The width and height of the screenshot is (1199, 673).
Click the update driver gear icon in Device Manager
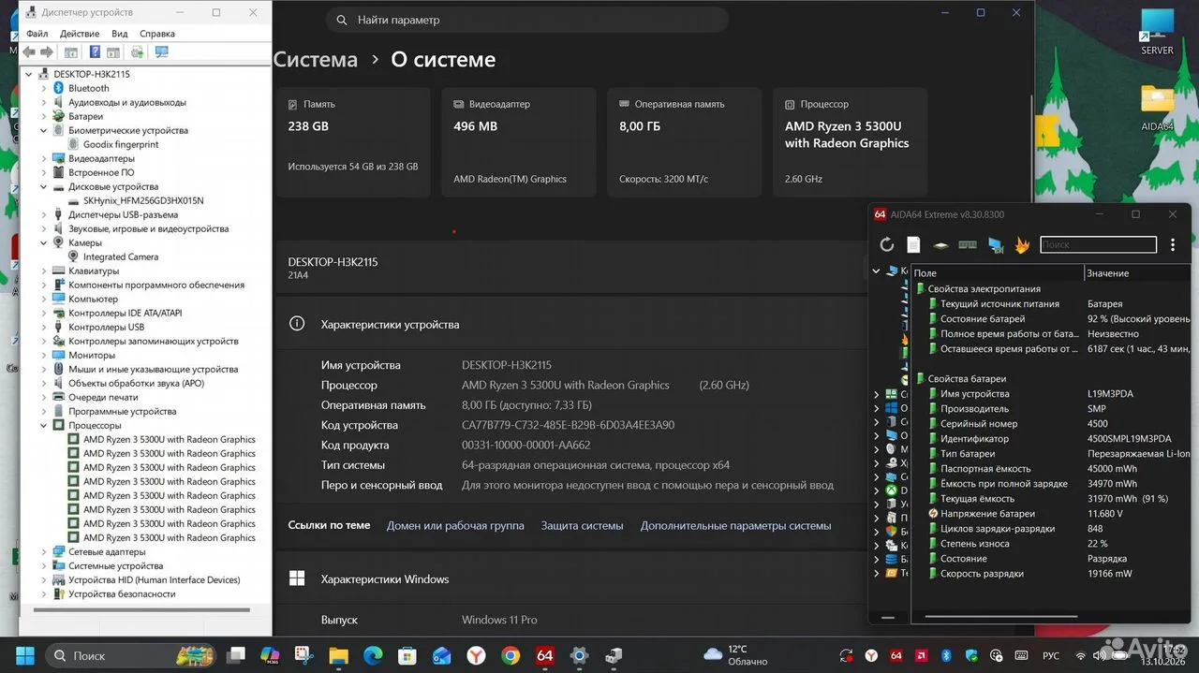coord(138,52)
